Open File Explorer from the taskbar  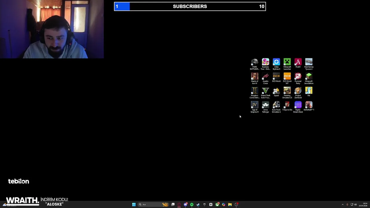coord(230,205)
